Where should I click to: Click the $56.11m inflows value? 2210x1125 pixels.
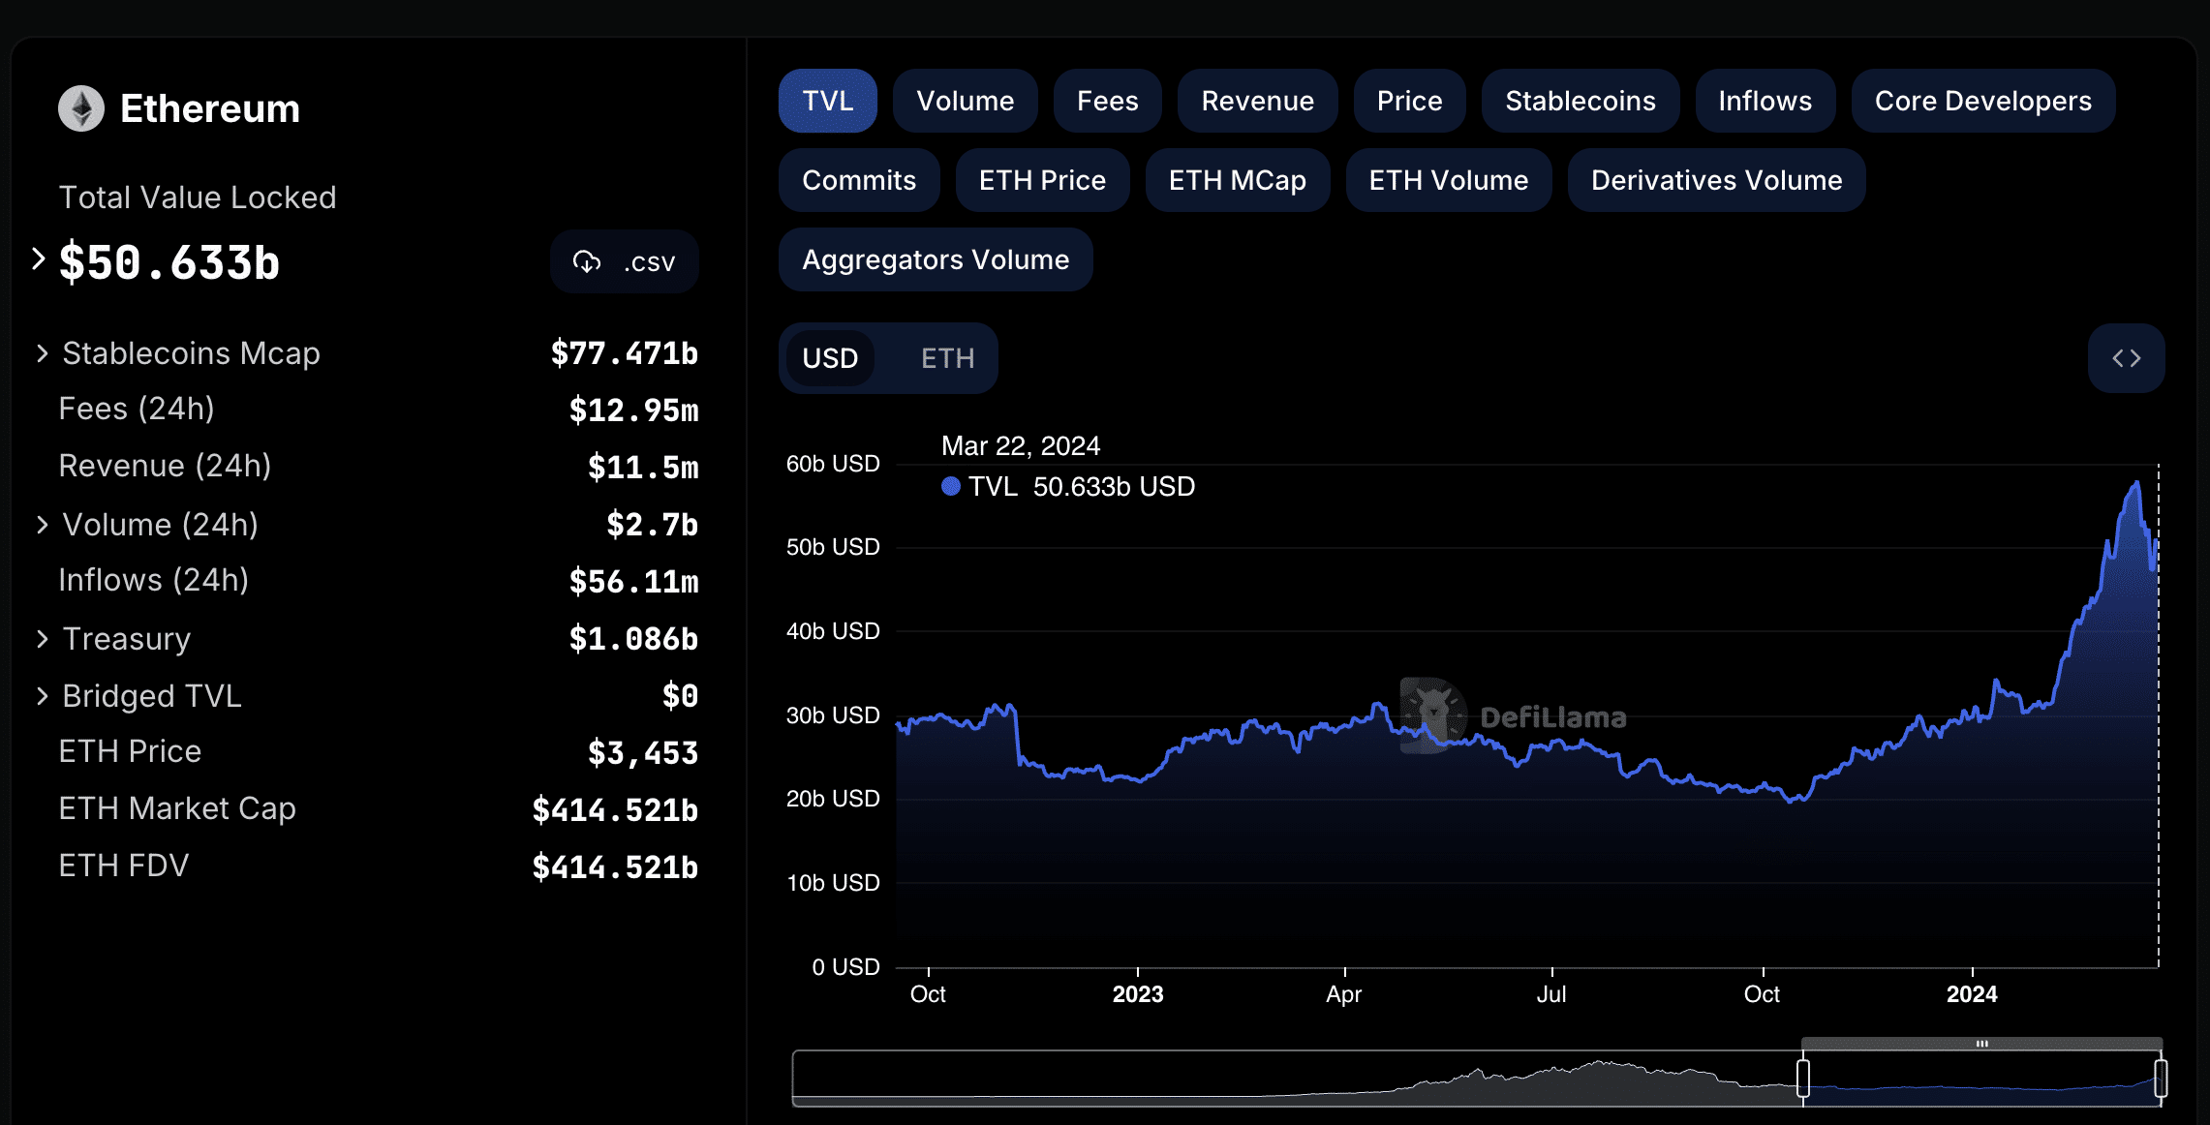633,582
